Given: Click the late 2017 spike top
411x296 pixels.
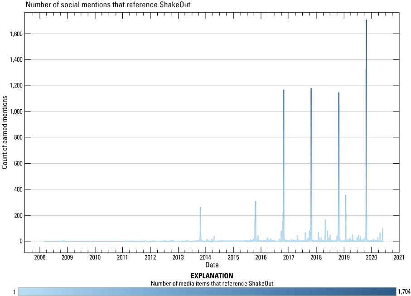Looking at the screenshot, I should tap(311, 89).
